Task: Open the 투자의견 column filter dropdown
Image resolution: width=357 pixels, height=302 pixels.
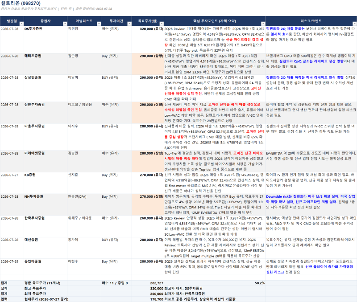Action: tap(129, 24)
